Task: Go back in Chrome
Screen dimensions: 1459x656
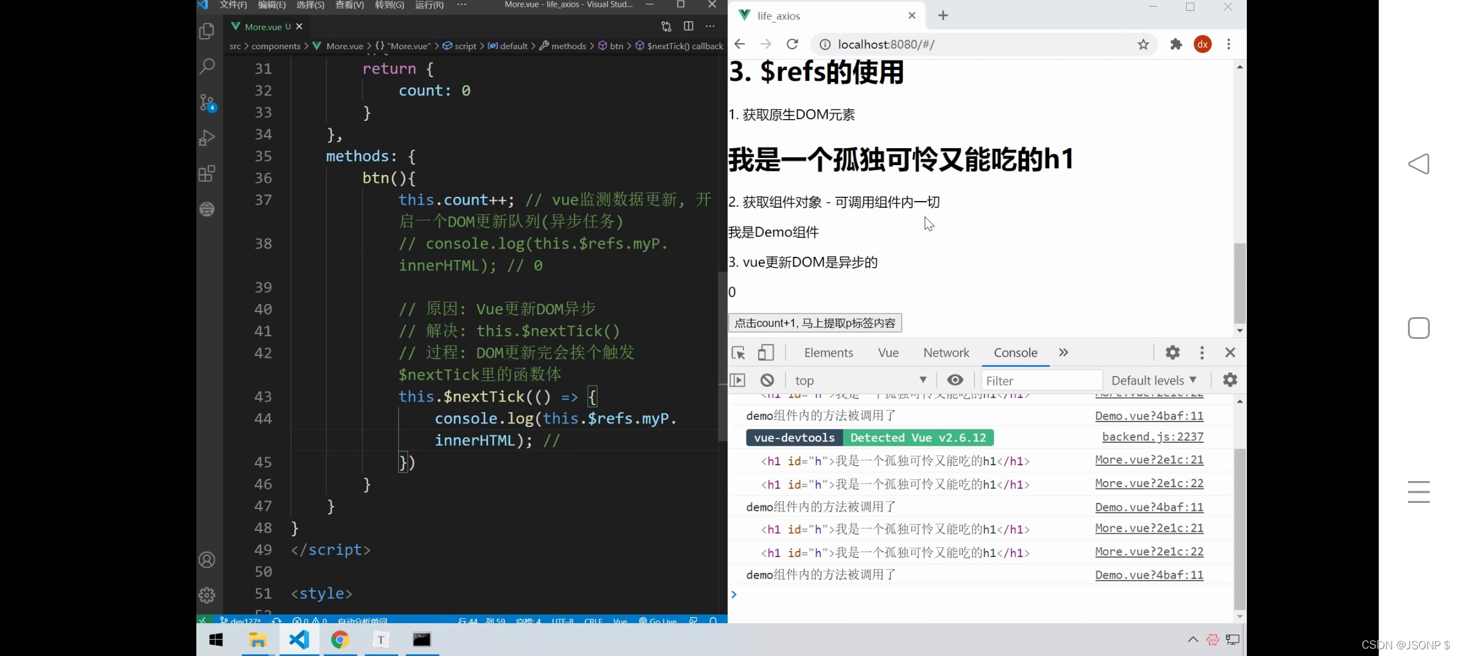Action: click(739, 44)
